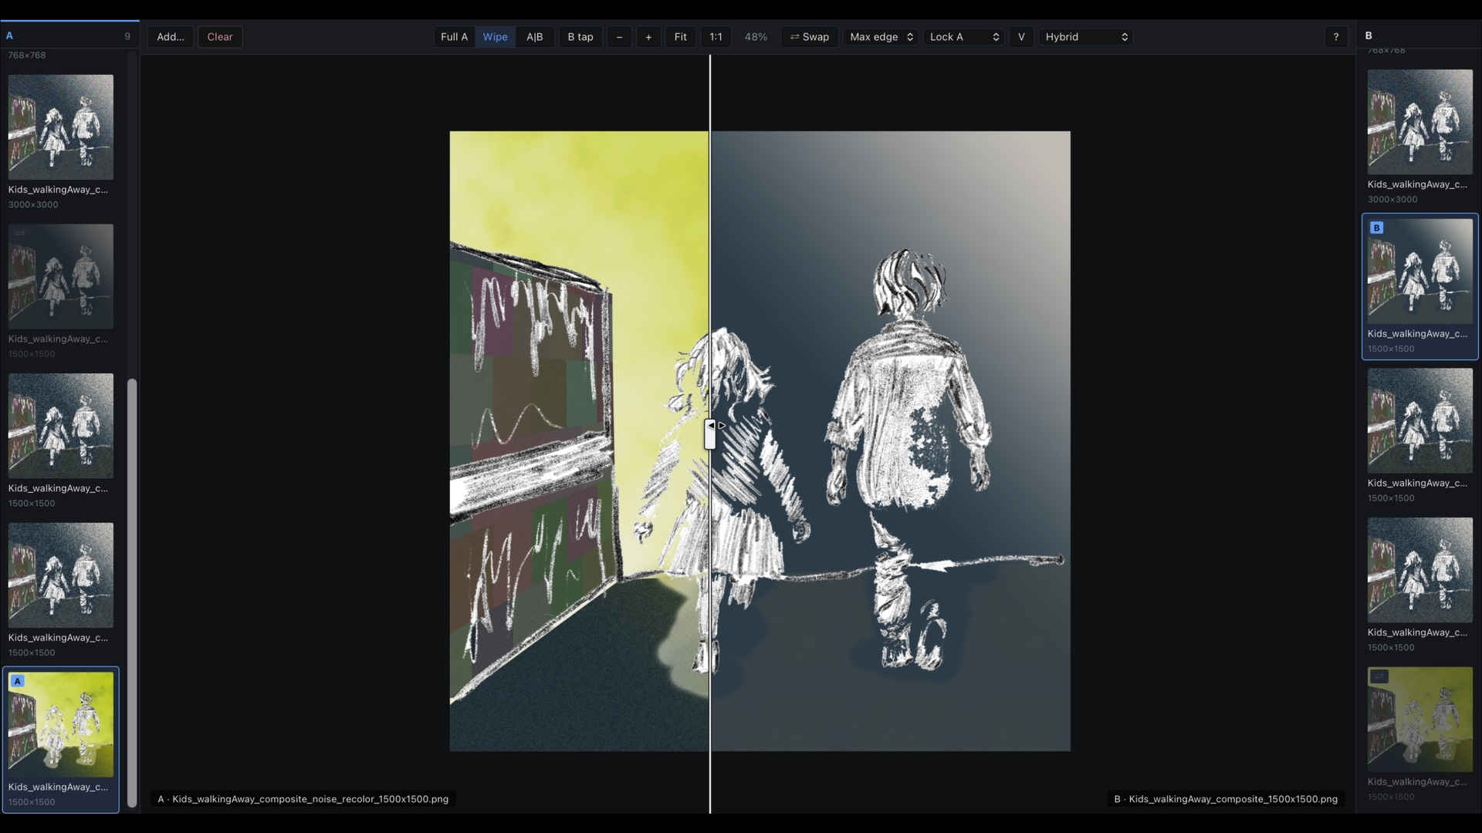The height and width of the screenshot is (833, 1482).
Task: Click the panel B header letter
Action: (1369, 35)
